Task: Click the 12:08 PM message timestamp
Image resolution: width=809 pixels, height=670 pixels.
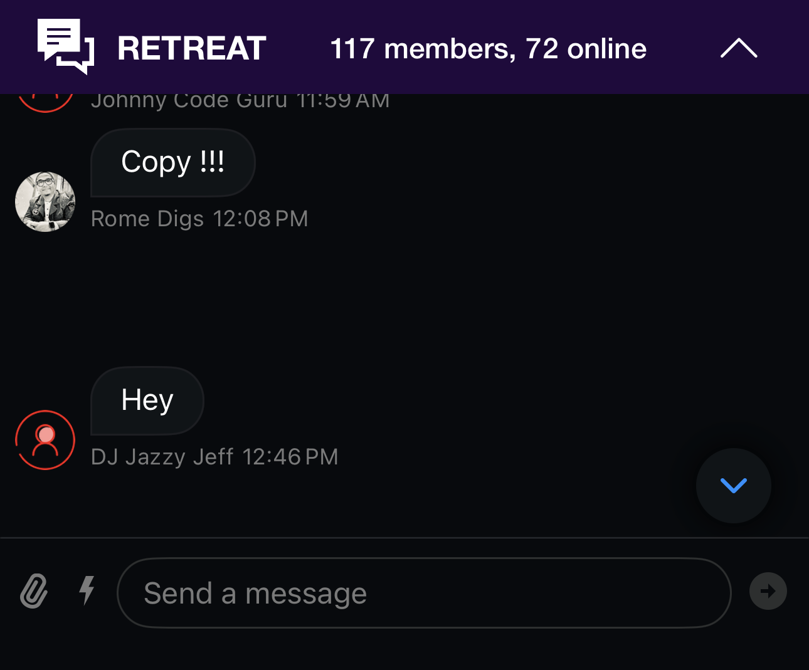Action: (260, 219)
